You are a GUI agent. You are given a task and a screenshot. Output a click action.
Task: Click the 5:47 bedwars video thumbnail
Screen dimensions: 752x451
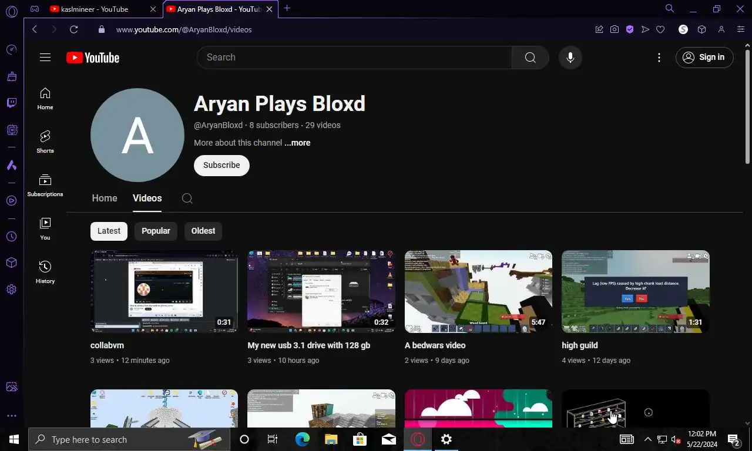pos(478,292)
